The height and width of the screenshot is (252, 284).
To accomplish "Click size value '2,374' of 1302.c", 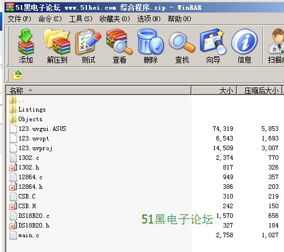I will click(224, 158).
